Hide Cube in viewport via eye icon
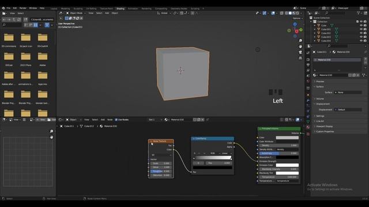The height and width of the screenshot is (207, 369). coord(361,25)
